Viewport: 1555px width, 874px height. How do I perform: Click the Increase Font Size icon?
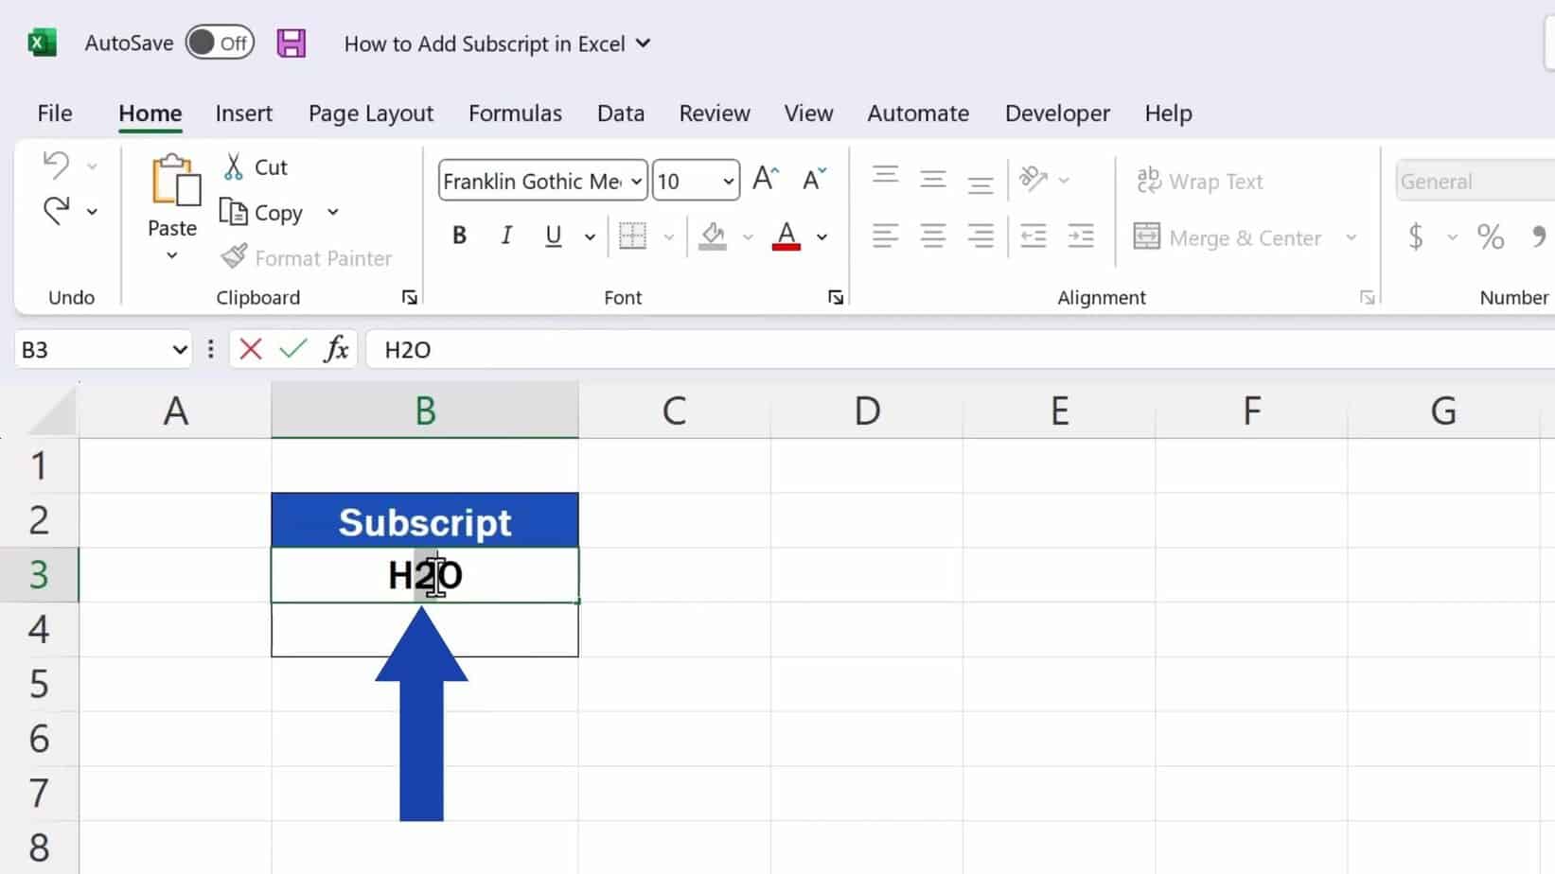point(765,179)
